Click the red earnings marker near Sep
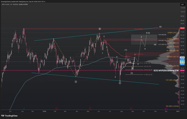This screenshot has width=187, height=119. (x=131, y=108)
